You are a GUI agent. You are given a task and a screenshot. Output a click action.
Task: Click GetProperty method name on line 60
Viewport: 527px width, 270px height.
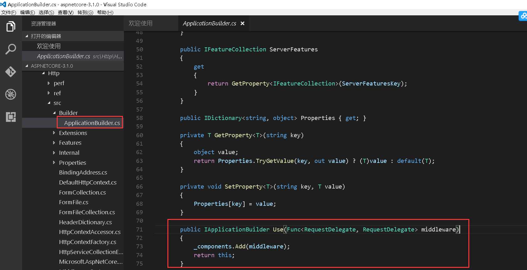(233, 135)
